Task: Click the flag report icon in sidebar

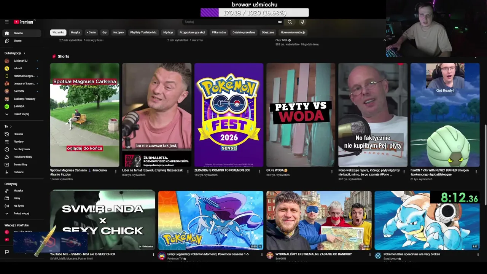Action: click(6, 252)
